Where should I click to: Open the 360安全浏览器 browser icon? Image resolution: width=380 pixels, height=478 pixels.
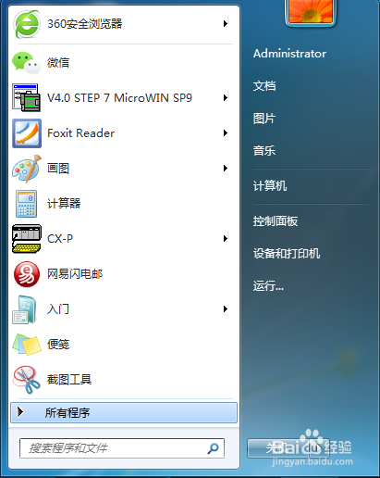click(27, 24)
